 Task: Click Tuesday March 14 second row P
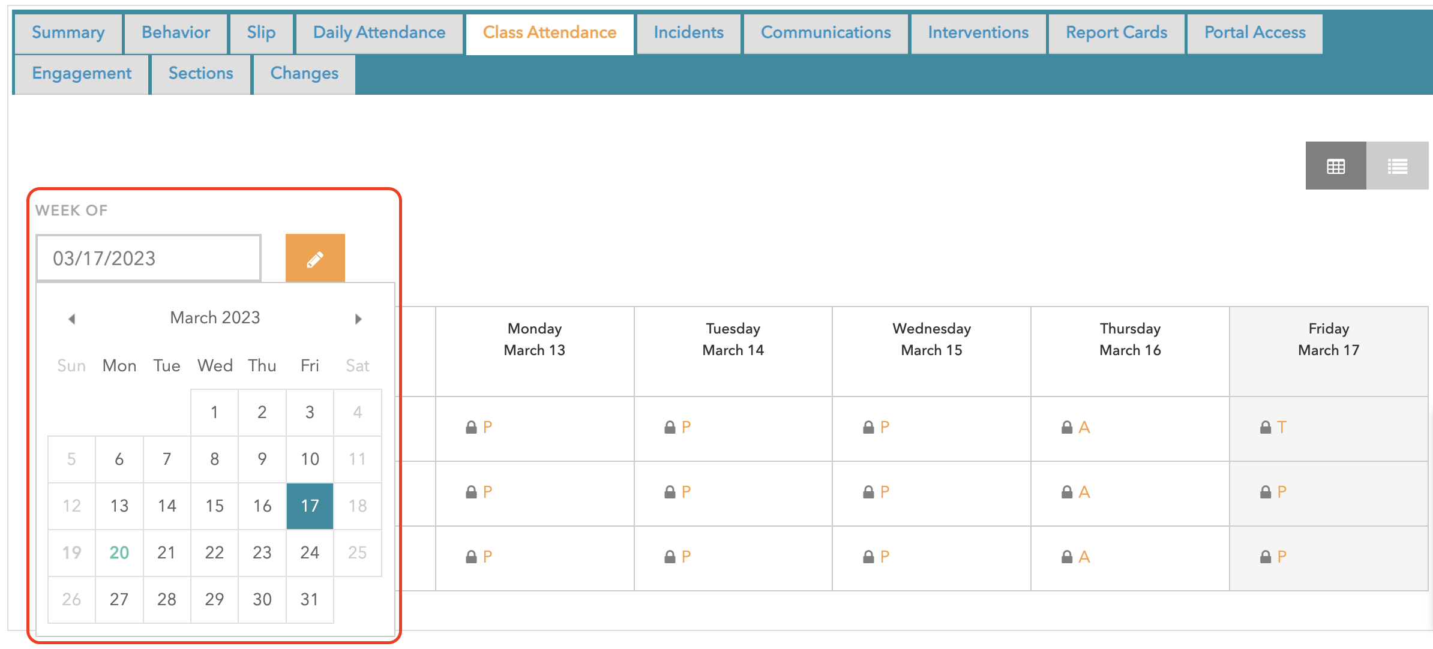point(686,492)
